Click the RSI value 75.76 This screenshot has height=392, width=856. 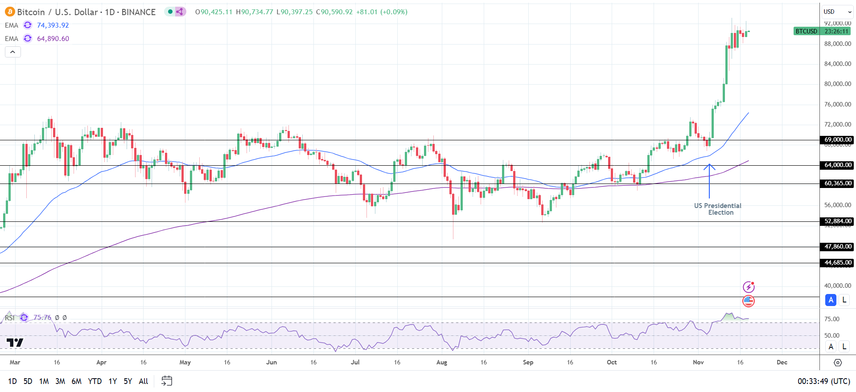(x=42, y=318)
